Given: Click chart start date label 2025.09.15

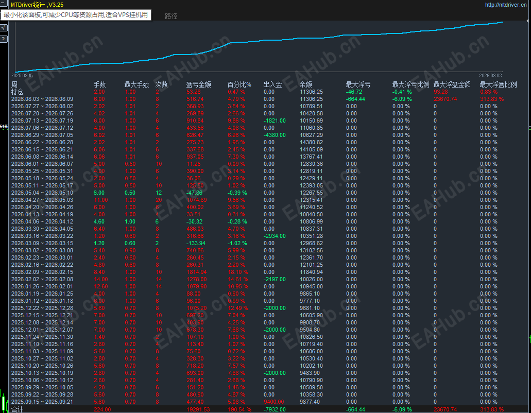Looking at the screenshot, I should pyautogui.click(x=22, y=76).
